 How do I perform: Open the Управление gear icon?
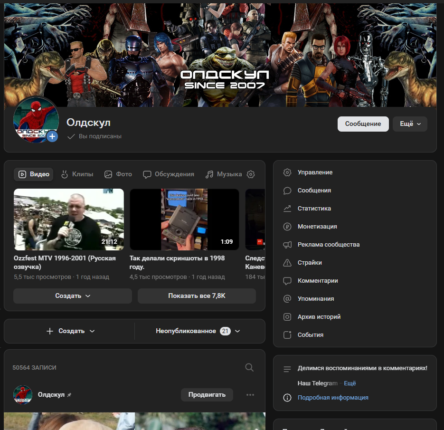(287, 172)
